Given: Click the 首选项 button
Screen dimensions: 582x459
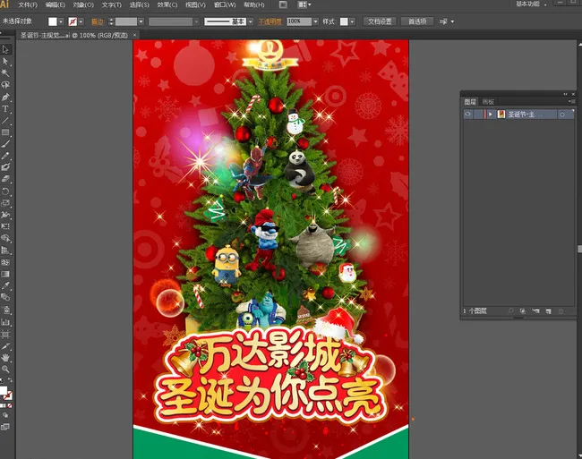Looking at the screenshot, I should click(416, 21).
